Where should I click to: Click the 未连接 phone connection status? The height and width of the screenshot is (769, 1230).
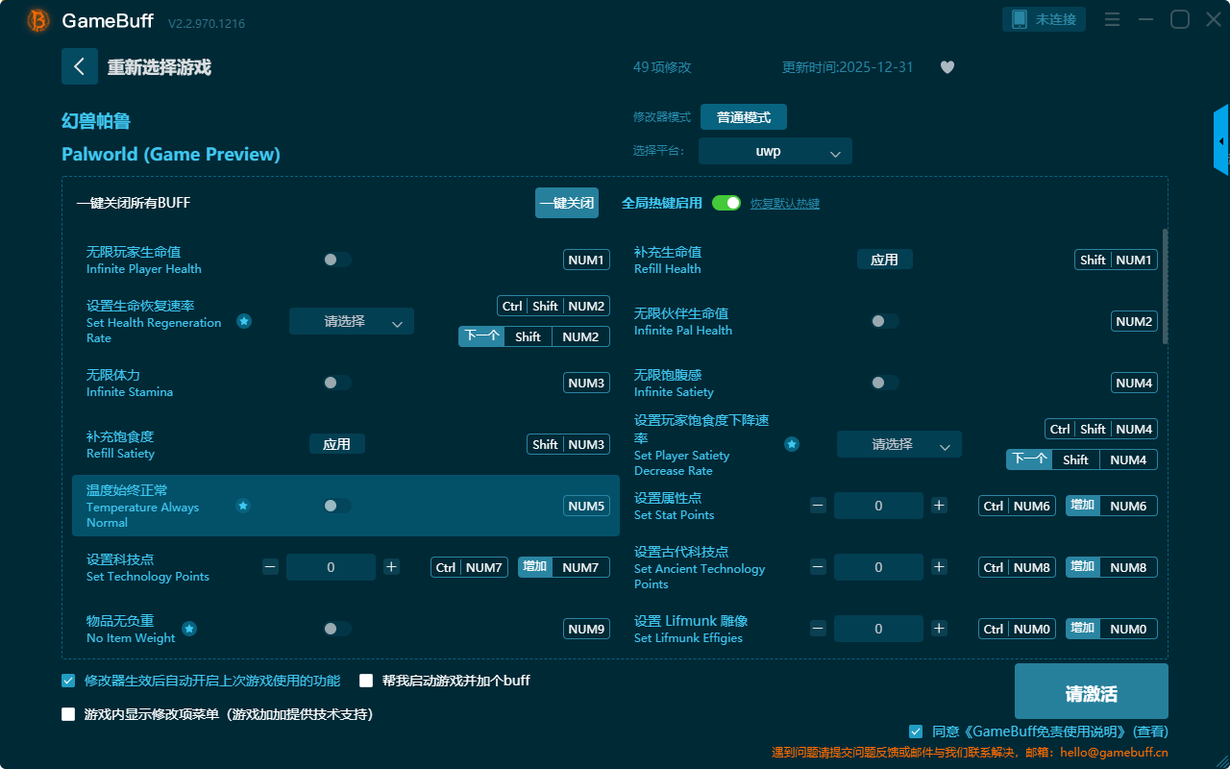pos(1045,19)
